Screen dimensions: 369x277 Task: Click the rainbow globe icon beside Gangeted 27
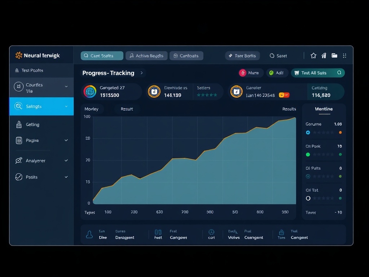click(90, 92)
